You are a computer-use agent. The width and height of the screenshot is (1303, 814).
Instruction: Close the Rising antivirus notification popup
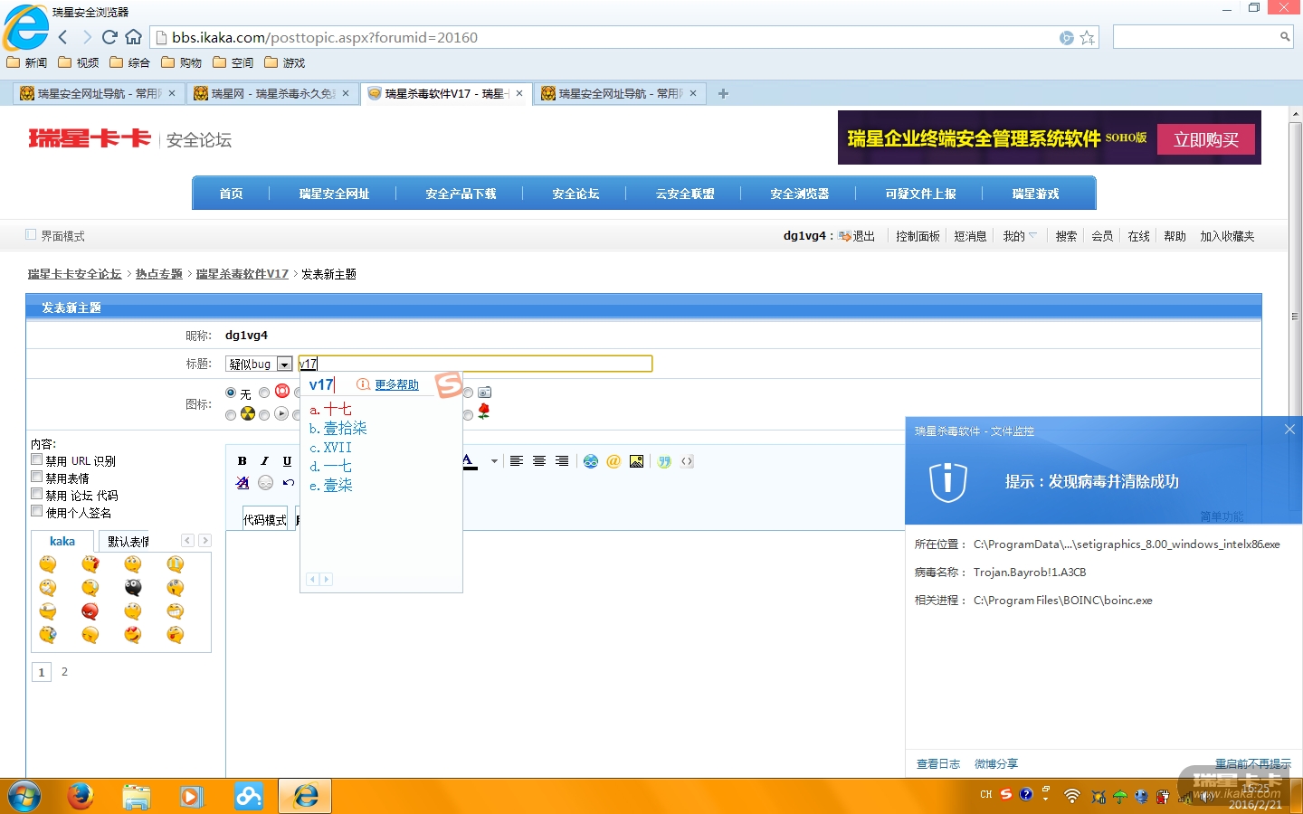pyautogui.click(x=1289, y=430)
